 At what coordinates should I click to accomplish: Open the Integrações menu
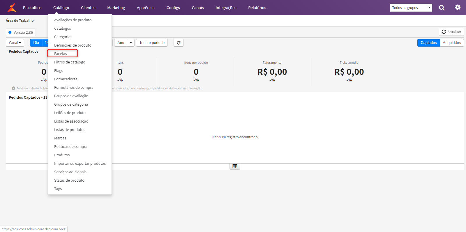point(226,8)
